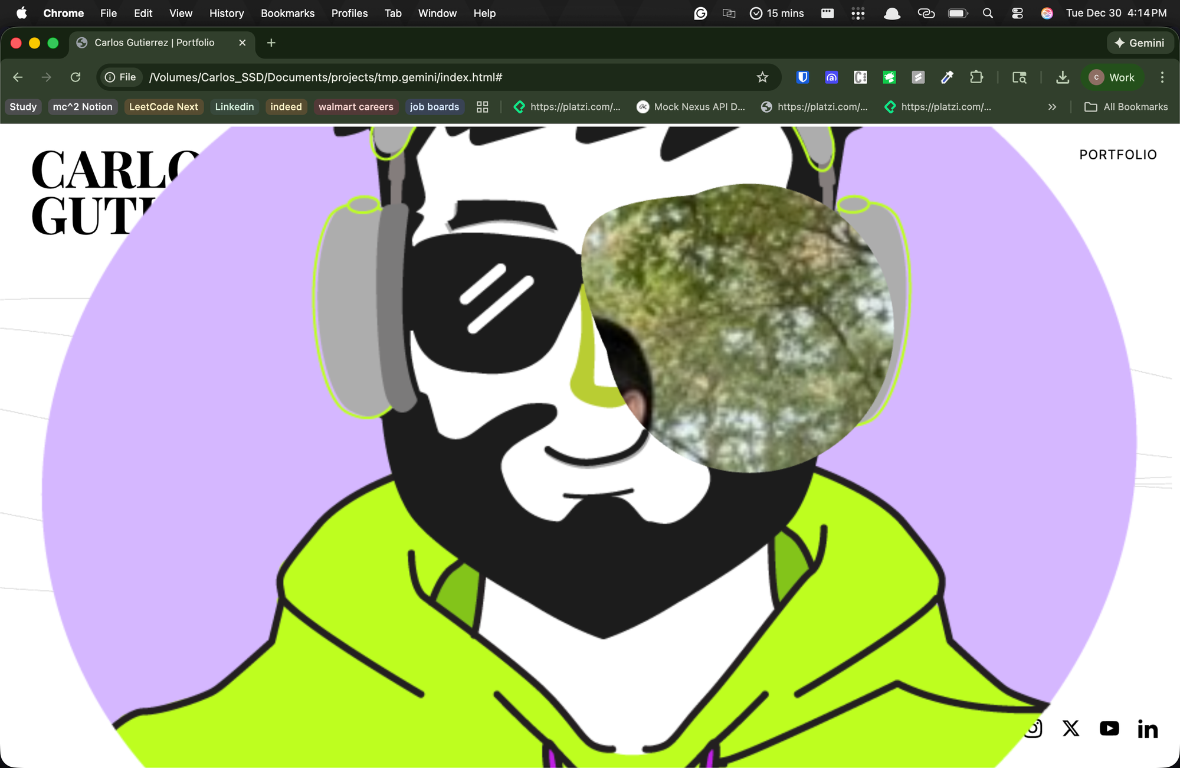Image resolution: width=1180 pixels, height=768 pixels.
Task: Open the History menu in the menu bar
Action: coord(227,13)
